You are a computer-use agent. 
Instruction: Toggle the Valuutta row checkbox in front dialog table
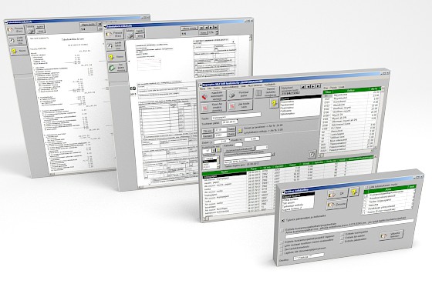click(364, 205)
